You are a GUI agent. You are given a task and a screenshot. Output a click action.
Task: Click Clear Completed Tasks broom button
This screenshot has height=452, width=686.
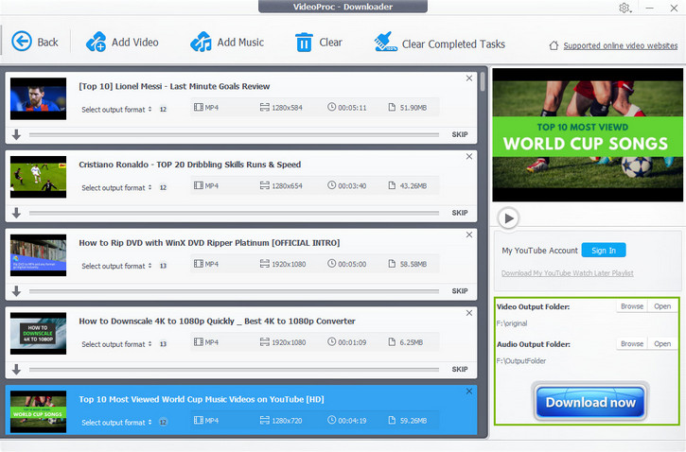440,43
